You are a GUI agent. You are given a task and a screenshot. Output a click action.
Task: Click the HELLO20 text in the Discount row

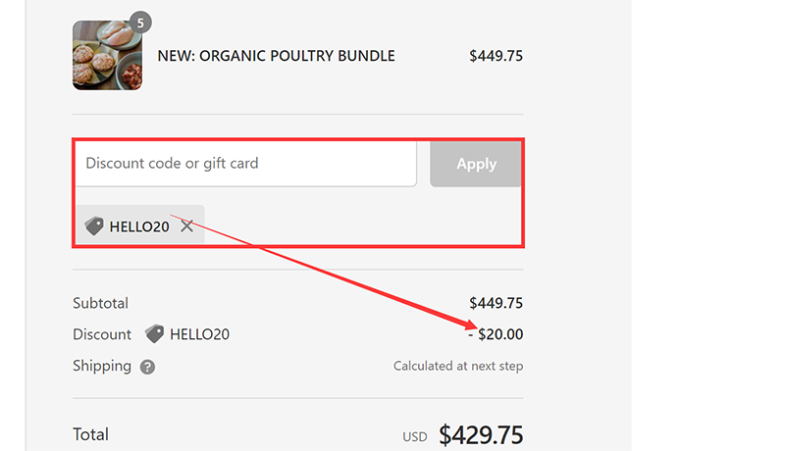coord(199,334)
